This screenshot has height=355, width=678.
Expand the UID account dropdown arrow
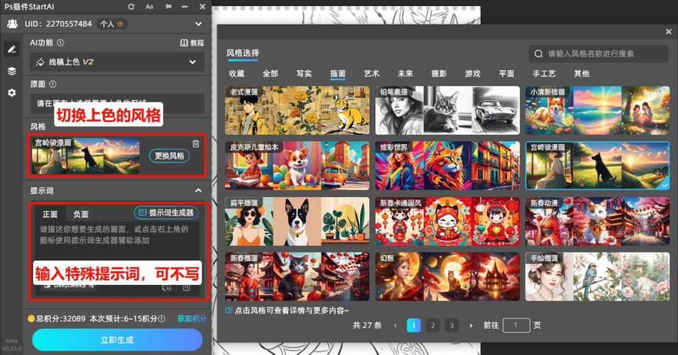pyautogui.click(x=198, y=24)
